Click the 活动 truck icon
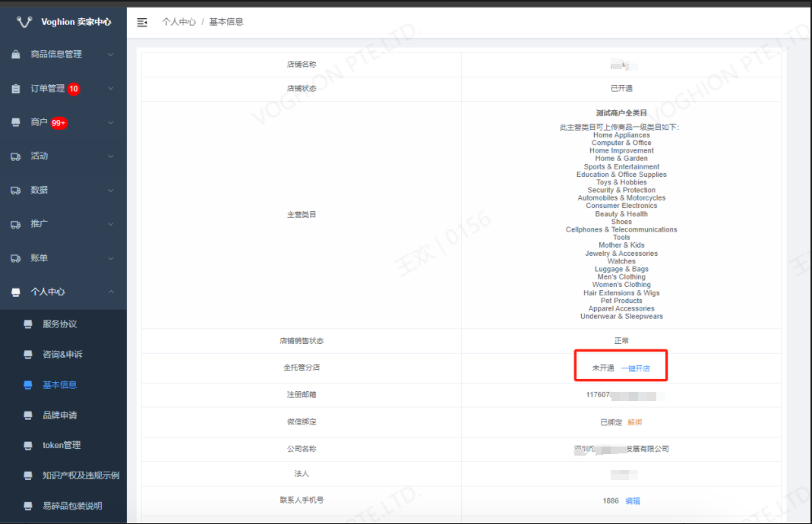The width and height of the screenshot is (812, 524). tap(16, 156)
